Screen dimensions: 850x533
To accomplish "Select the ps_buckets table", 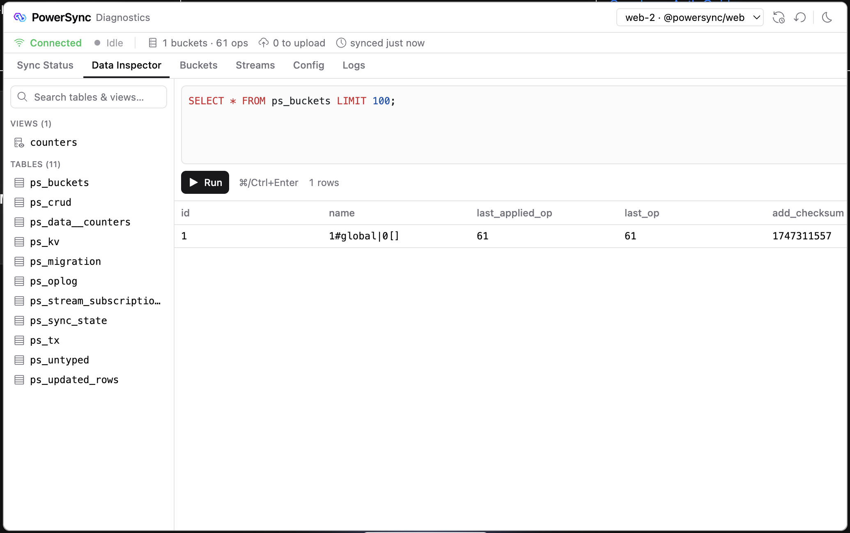I will (x=89, y=183).
